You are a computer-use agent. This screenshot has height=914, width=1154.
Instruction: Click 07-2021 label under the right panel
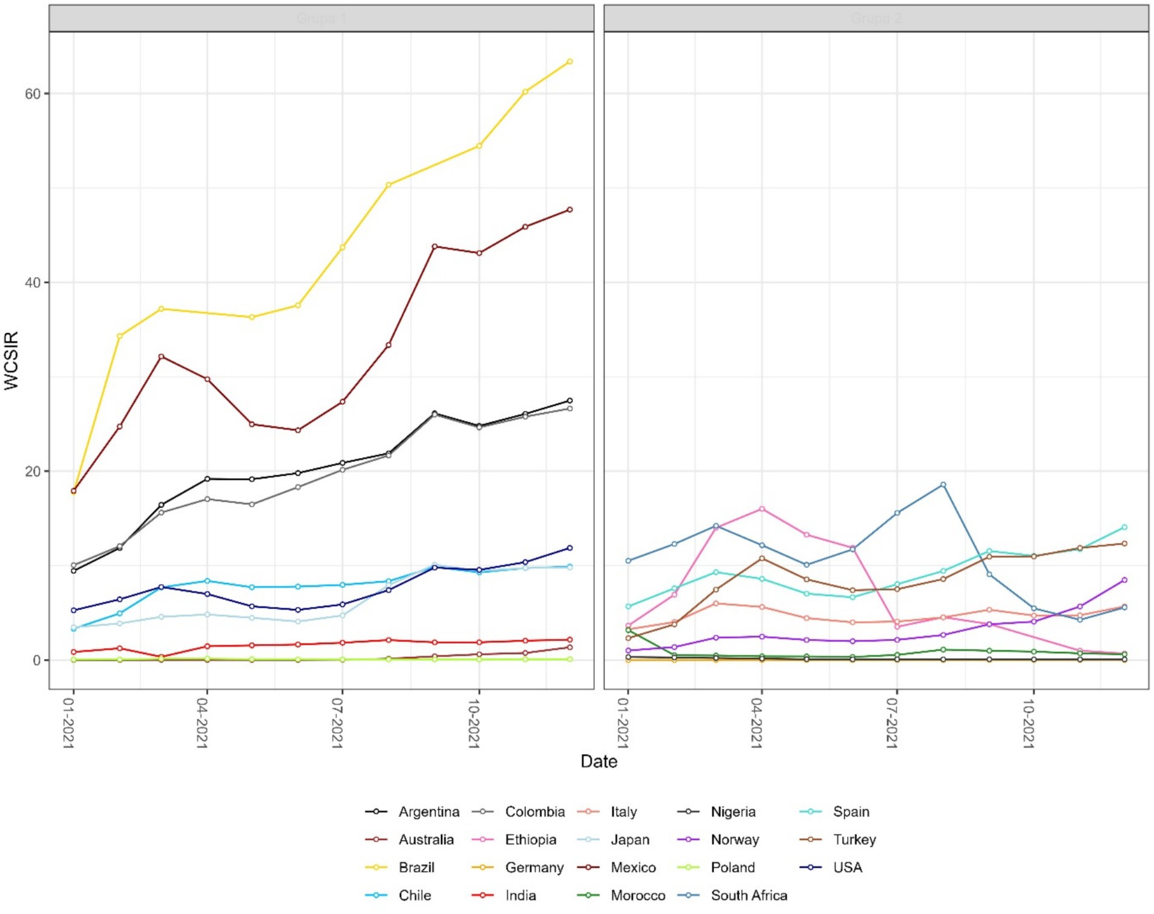(893, 723)
